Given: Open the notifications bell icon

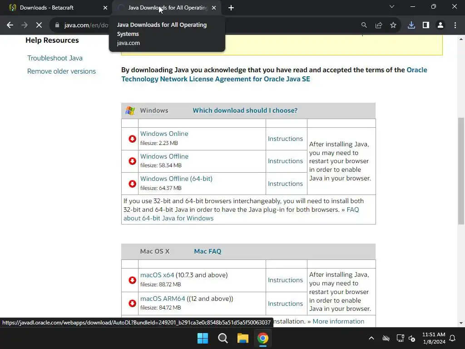Looking at the screenshot, I should (x=453, y=338).
